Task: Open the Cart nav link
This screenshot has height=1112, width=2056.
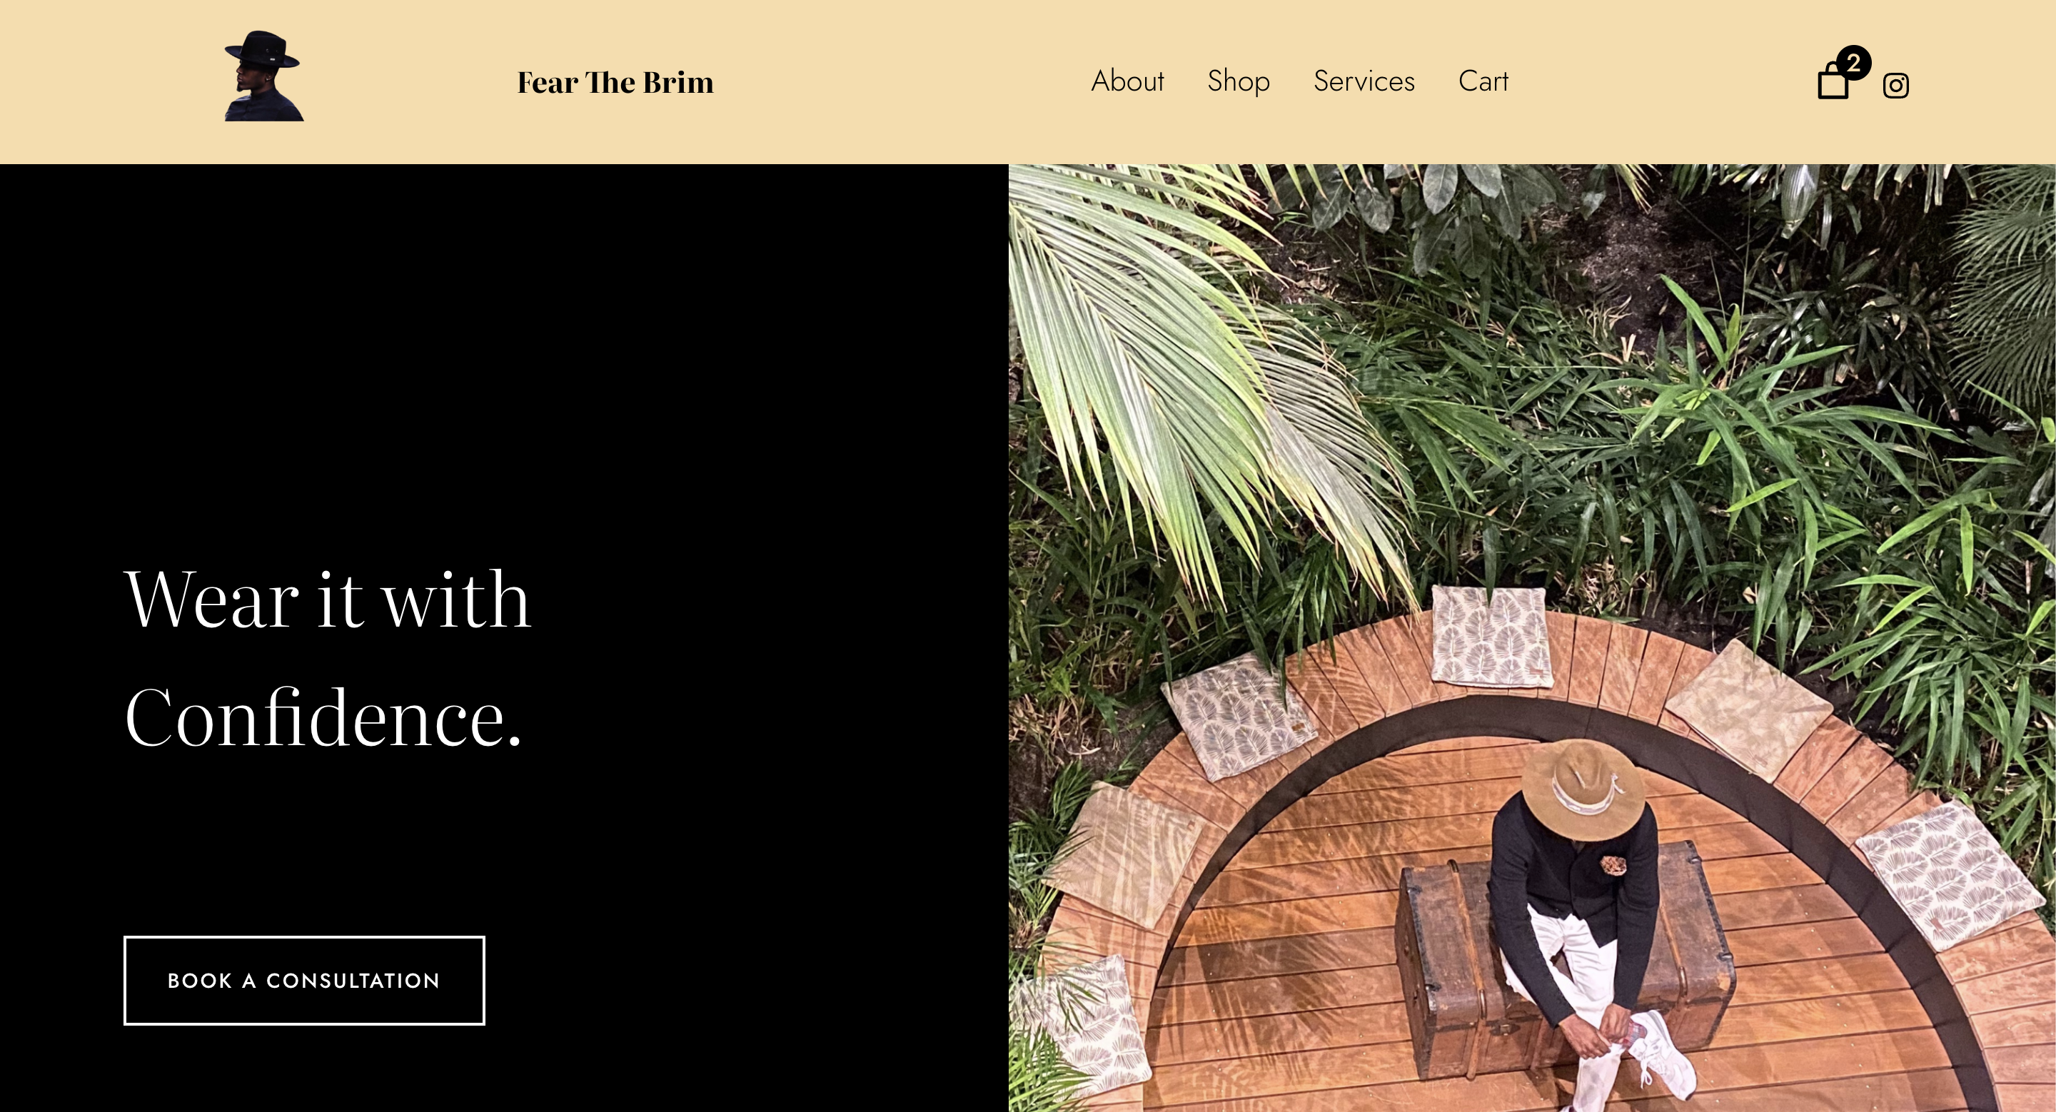Action: [1483, 81]
